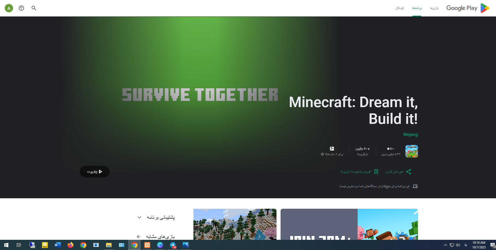Open Firefox from the taskbar

click(70, 245)
